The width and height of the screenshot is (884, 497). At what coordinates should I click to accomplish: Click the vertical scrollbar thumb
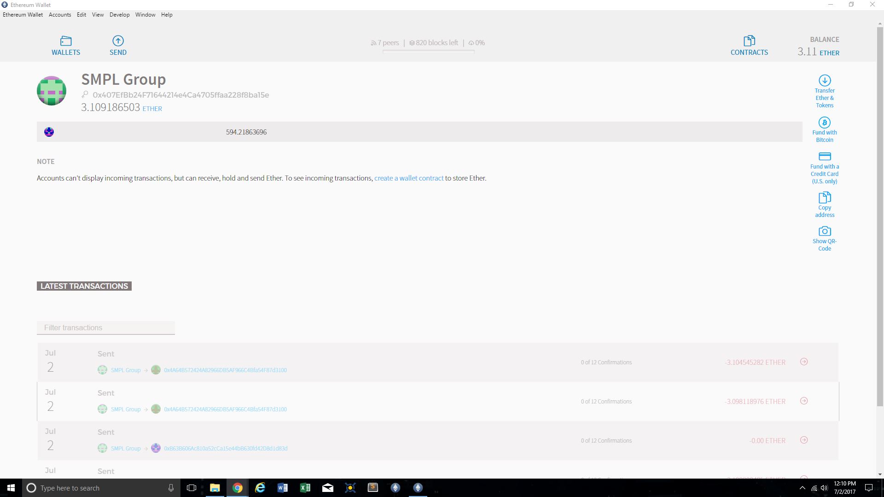[880, 216]
